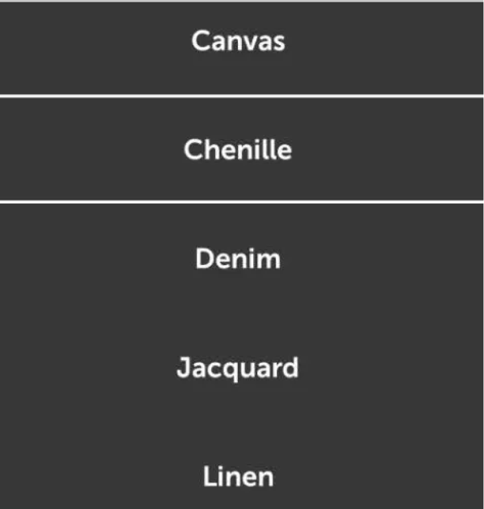This screenshot has width=484, height=509.
Task: Tap the Linen row at the bottom
Action: (x=238, y=477)
